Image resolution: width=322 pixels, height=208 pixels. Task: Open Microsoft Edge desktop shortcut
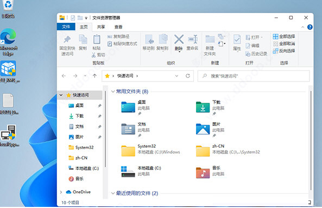[x=8, y=42]
